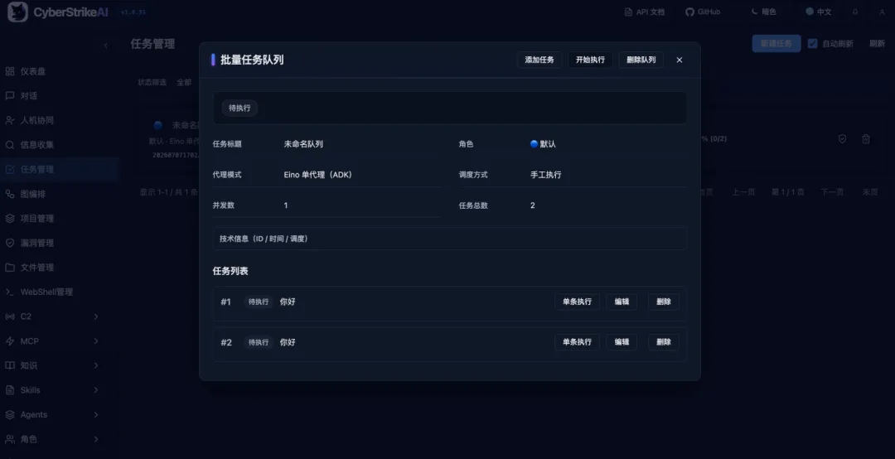Click the 刷新 button at top right

pos(877,43)
